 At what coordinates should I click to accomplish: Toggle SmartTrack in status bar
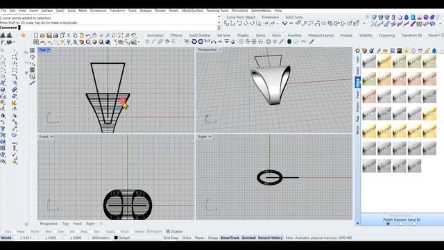click(230, 237)
